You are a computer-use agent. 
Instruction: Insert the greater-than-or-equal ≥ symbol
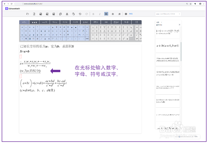(x=45, y=31)
